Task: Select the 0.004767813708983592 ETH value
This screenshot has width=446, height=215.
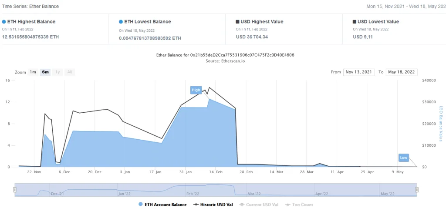Action: pyautogui.click(x=150, y=38)
